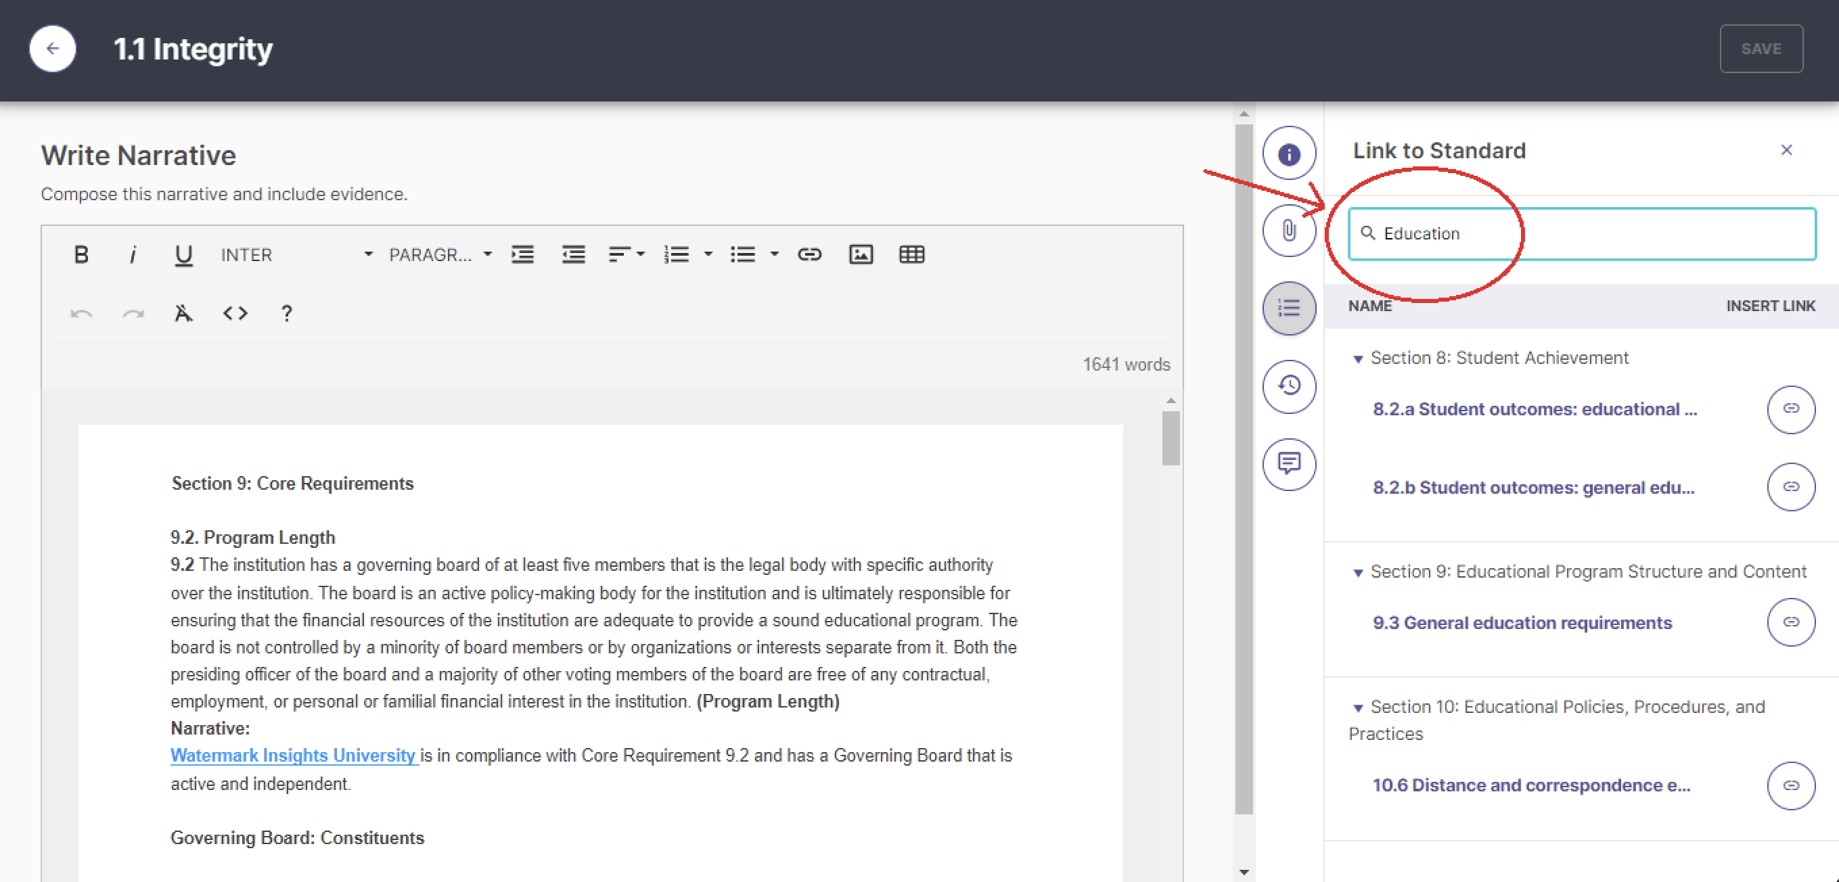Undo the last edit
This screenshot has height=882, width=1839.
point(81,313)
